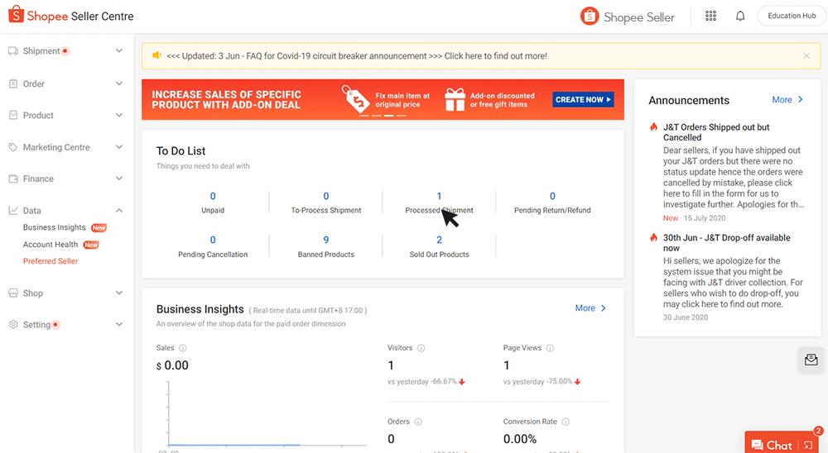Open the notifications bell
The width and height of the screenshot is (828, 453).
(x=740, y=17)
